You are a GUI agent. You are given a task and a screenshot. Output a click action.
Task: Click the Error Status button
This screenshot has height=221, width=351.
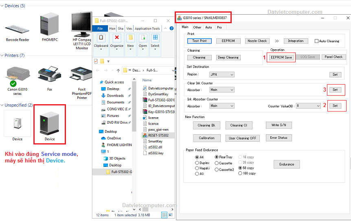click(x=279, y=138)
